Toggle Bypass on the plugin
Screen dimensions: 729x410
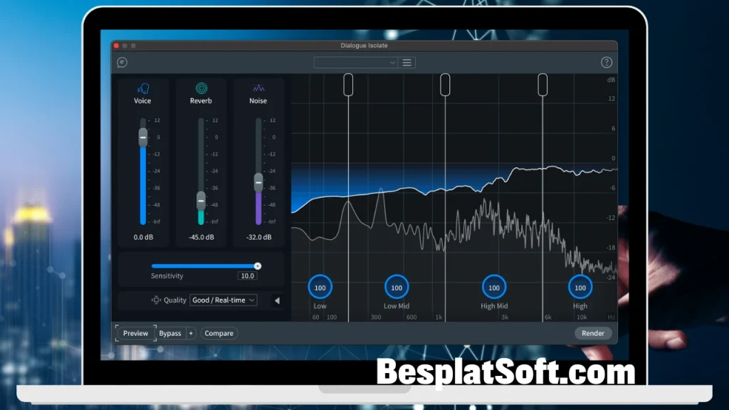169,332
